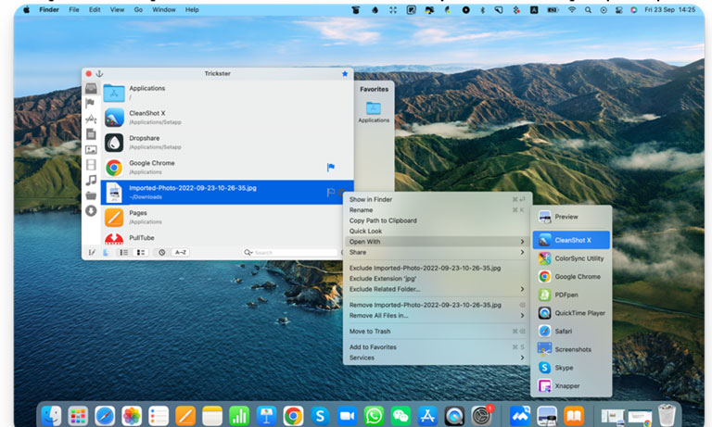
Task: Select the All Files tray sidebar icon
Action: (91, 88)
